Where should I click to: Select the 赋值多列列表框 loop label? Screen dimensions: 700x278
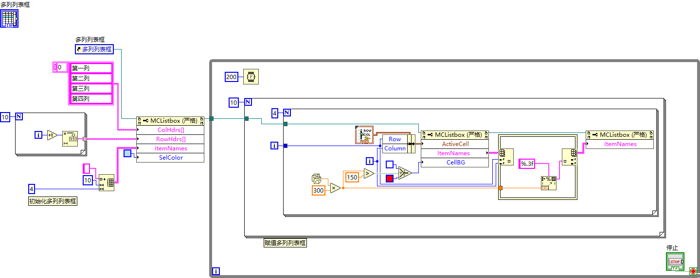(x=285, y=243)
